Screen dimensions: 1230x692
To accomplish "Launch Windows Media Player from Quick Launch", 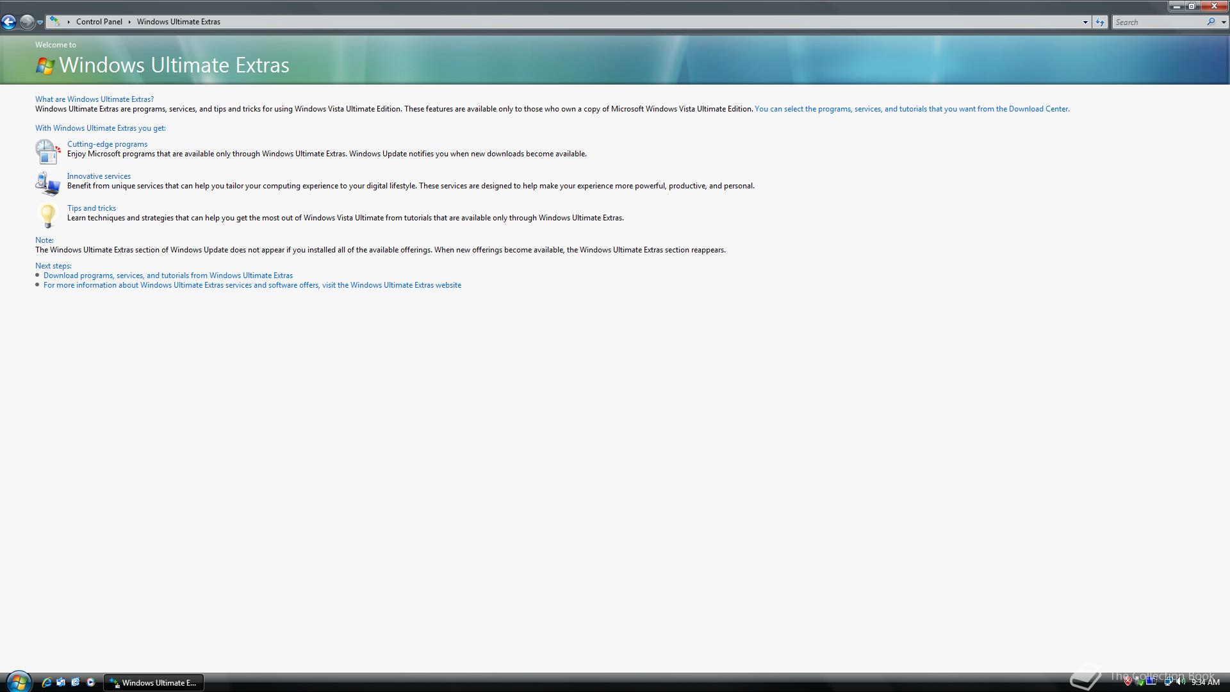I will [90, 682].
